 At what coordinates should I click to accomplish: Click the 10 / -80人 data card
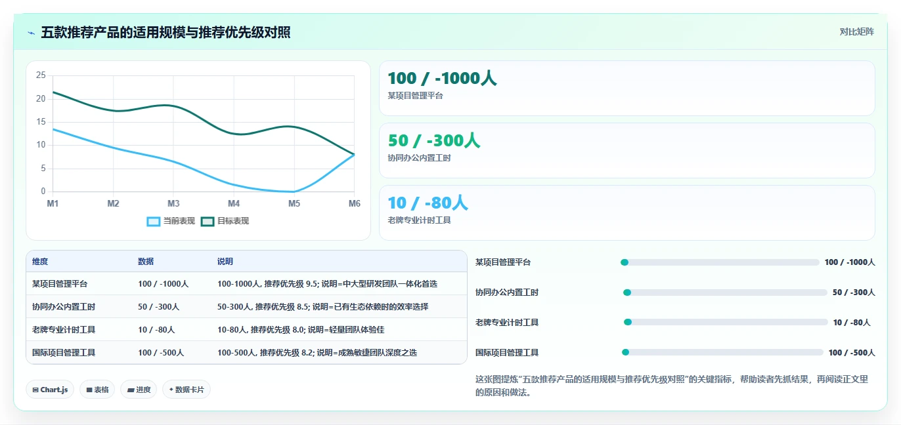click(627, 212)
